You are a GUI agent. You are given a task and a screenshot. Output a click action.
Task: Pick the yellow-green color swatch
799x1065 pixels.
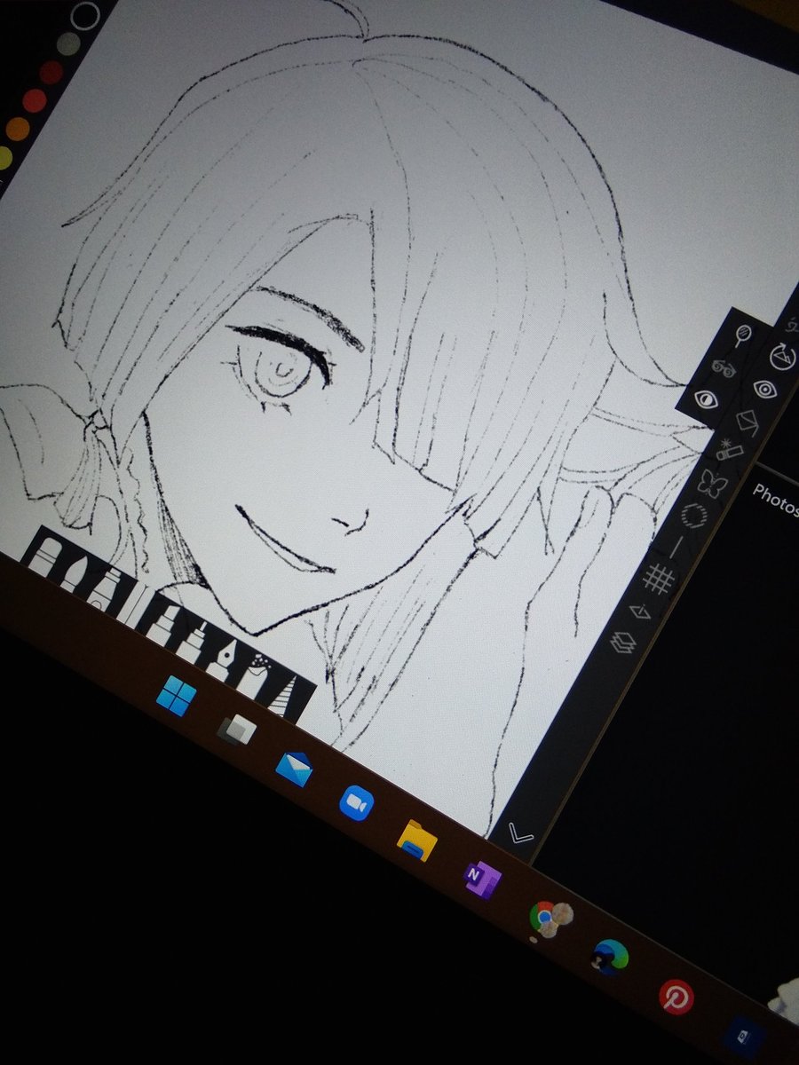pyautogui.click(x=4, y=158)
